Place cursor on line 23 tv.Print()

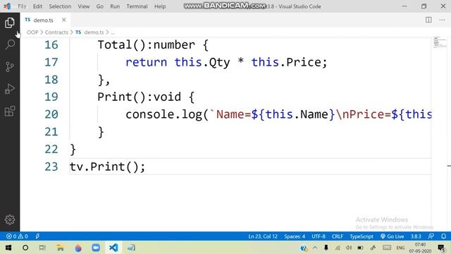pyautogui.click(x=107, y=167)
